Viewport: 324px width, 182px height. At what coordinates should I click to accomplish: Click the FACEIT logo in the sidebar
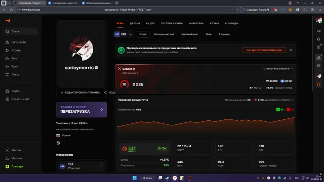click(8, 20)
